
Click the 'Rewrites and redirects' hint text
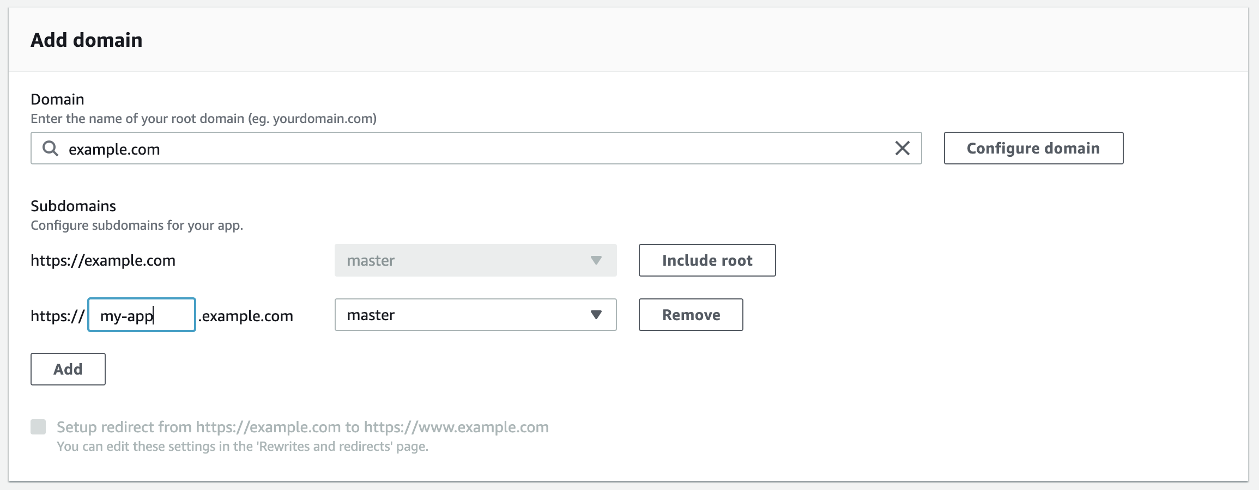tap(243, 446)
